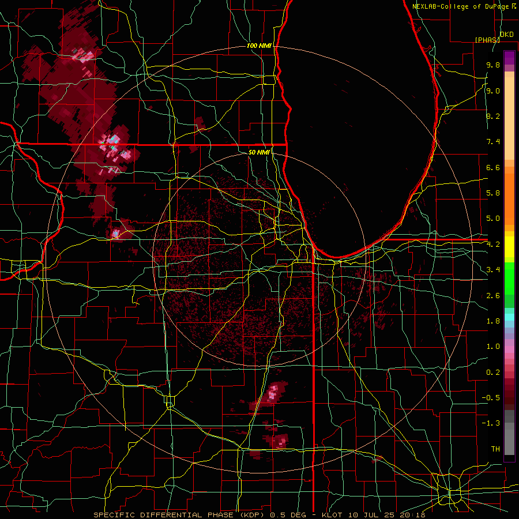519x519 pixels.
Task: Click the 50 NMI range ring label
Action: (x=259, y=152)
